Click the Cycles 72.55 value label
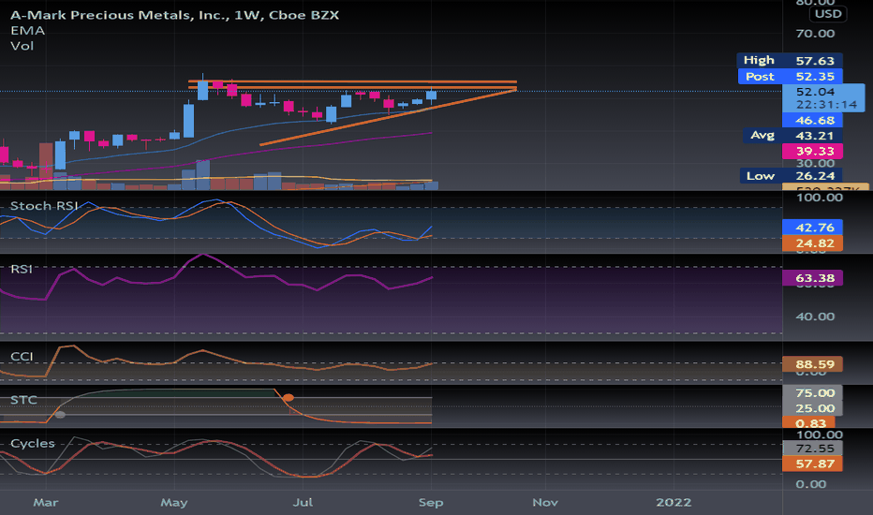This screenshot has width=873, height=515. (812, 449)
